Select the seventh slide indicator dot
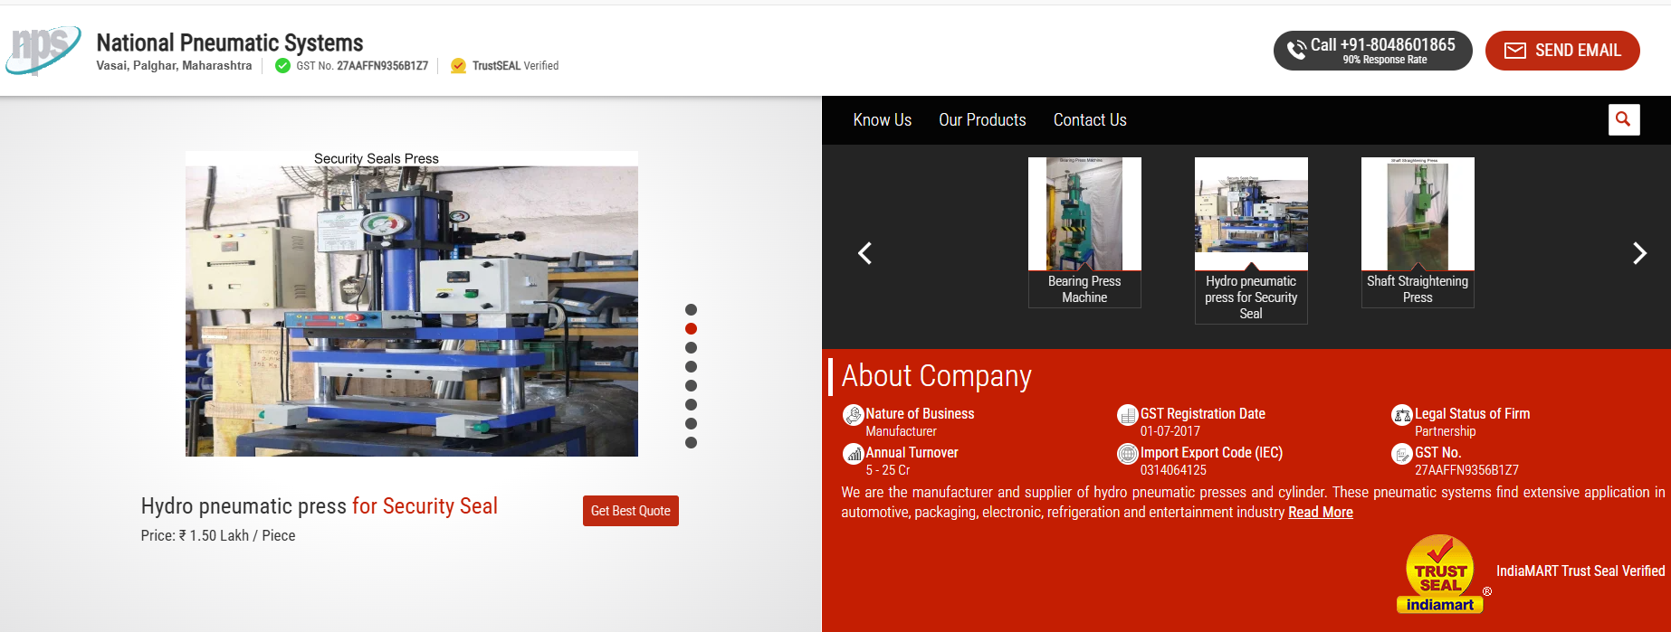This screenshot has width=1671, height=632. (x=691, y=423)
